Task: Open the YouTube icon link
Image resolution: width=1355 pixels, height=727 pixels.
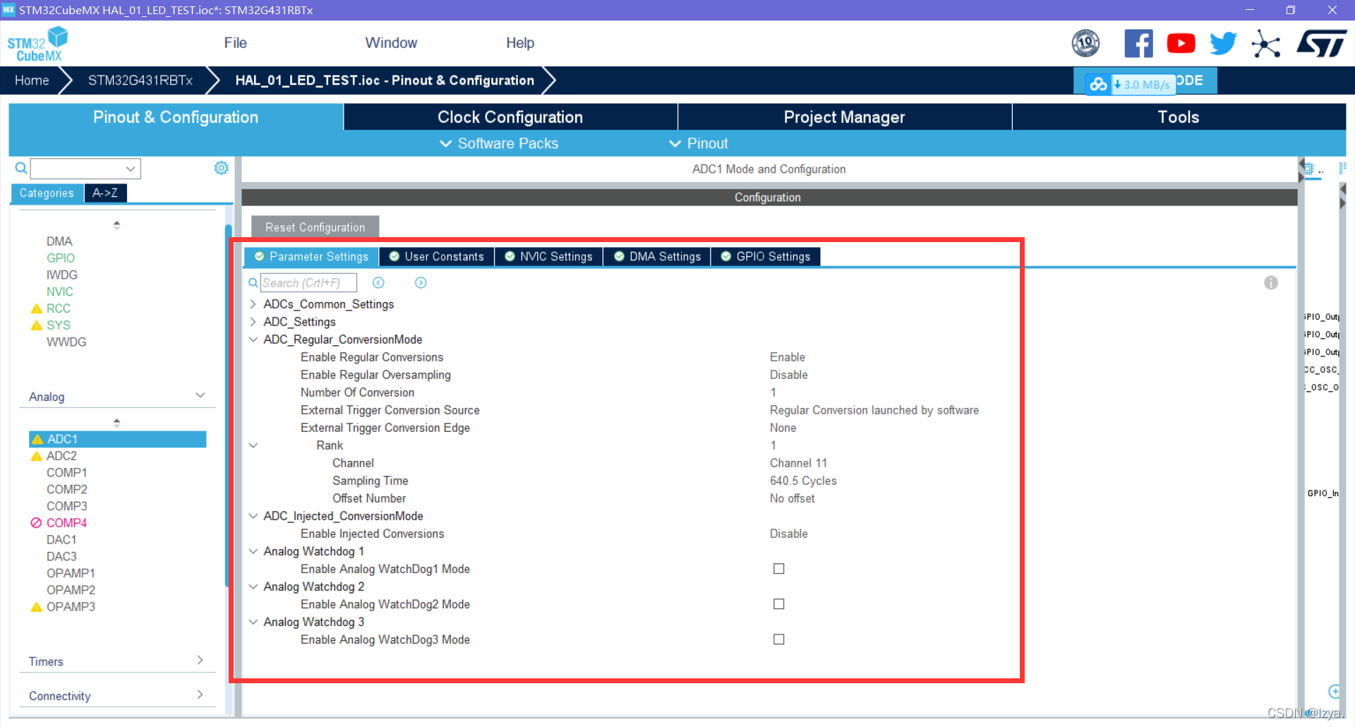Action: click(1181, 44)
